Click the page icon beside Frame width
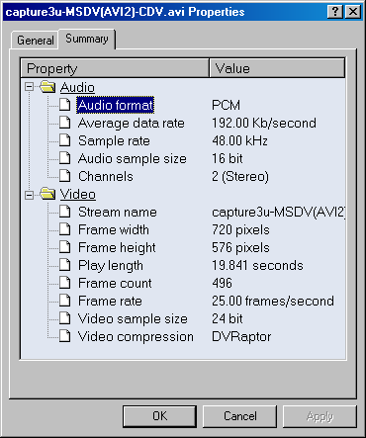 tap(65, 229)
